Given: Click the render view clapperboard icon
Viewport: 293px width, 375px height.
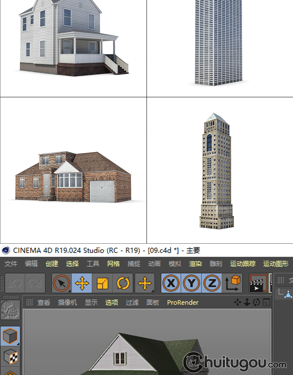Looking at the screenshot, I should 258,283.
